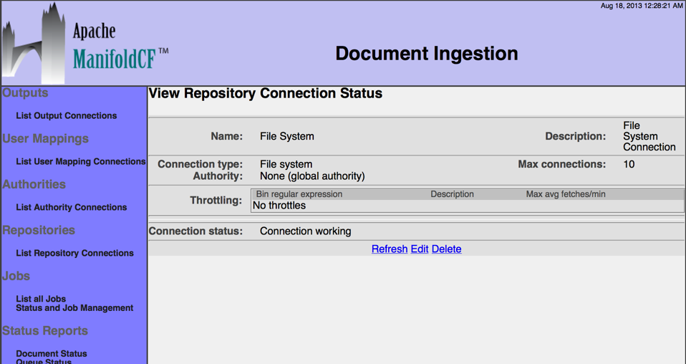This screenshot has height=364, width=686.
Task: Go to List all Jobs
Action: tap(41, 299)
